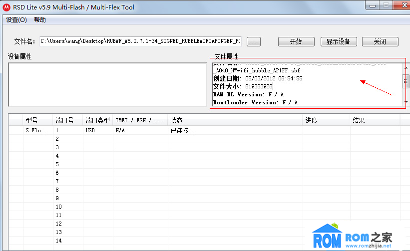Screen dimensions: 410x251
Task: Click the N/A IMEI cell
Action: pos(120,130)
